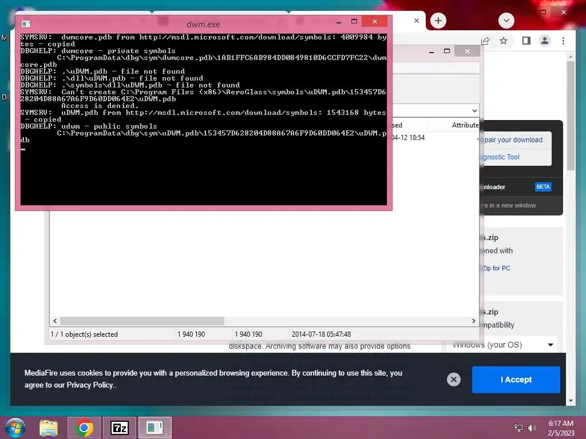The image size is (586, 439).
Task: Expand the 7-Zip address path dropdown
Action: click(x=474, y=111)
